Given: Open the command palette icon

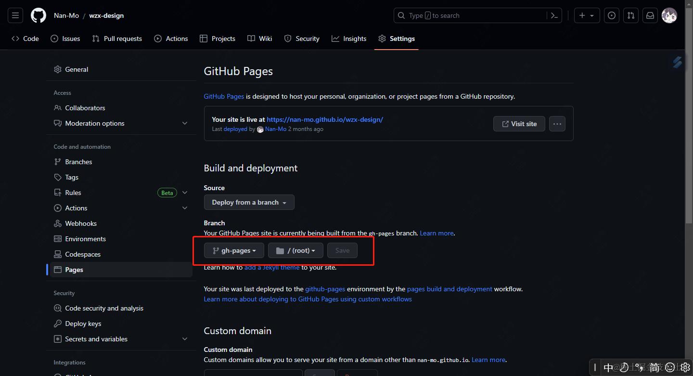Looking at the screenshot, I should [x=554, y=15].
